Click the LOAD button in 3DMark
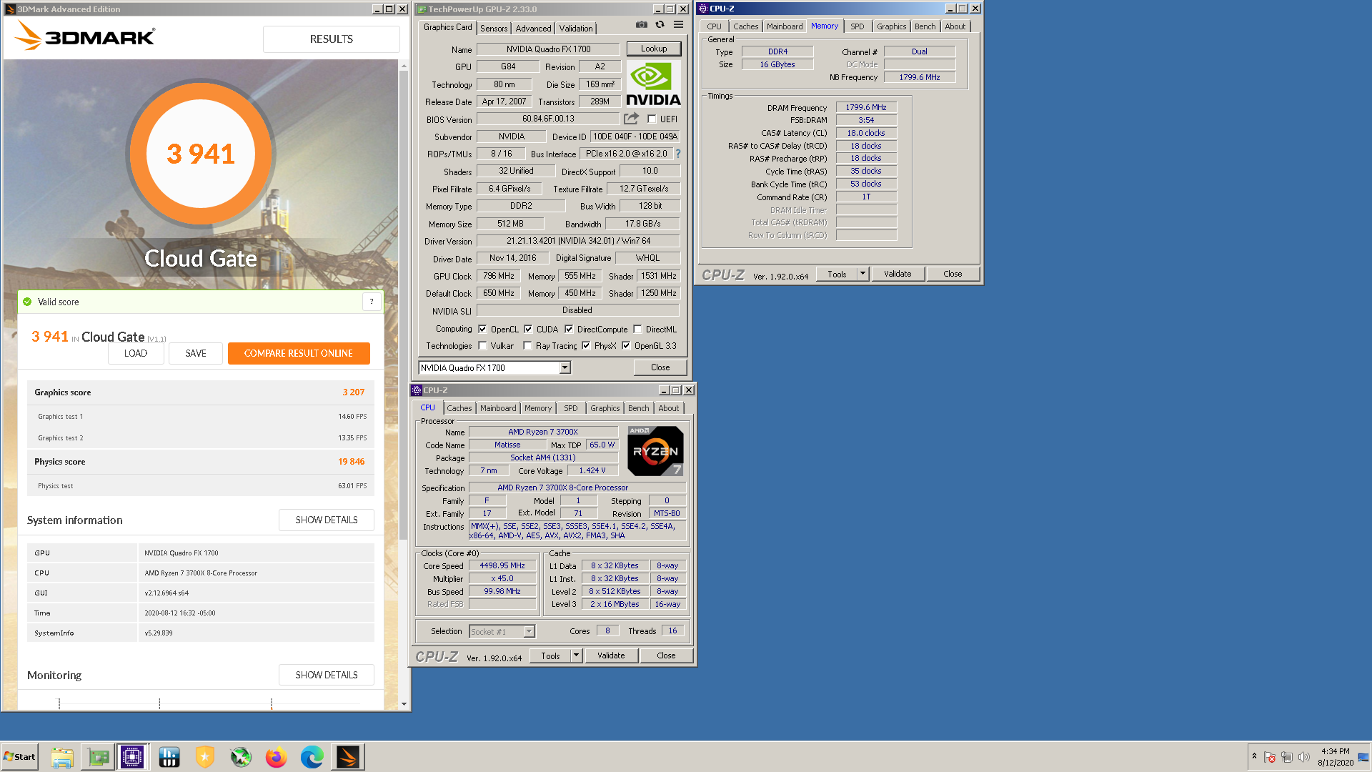Image resolution: width=1372 pixels, height=772 pixels. (136, 353)
